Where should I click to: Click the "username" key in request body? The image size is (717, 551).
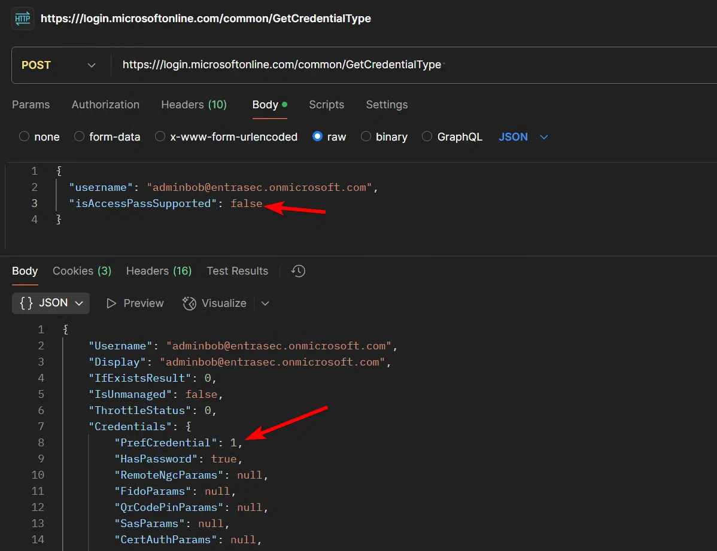101,187
